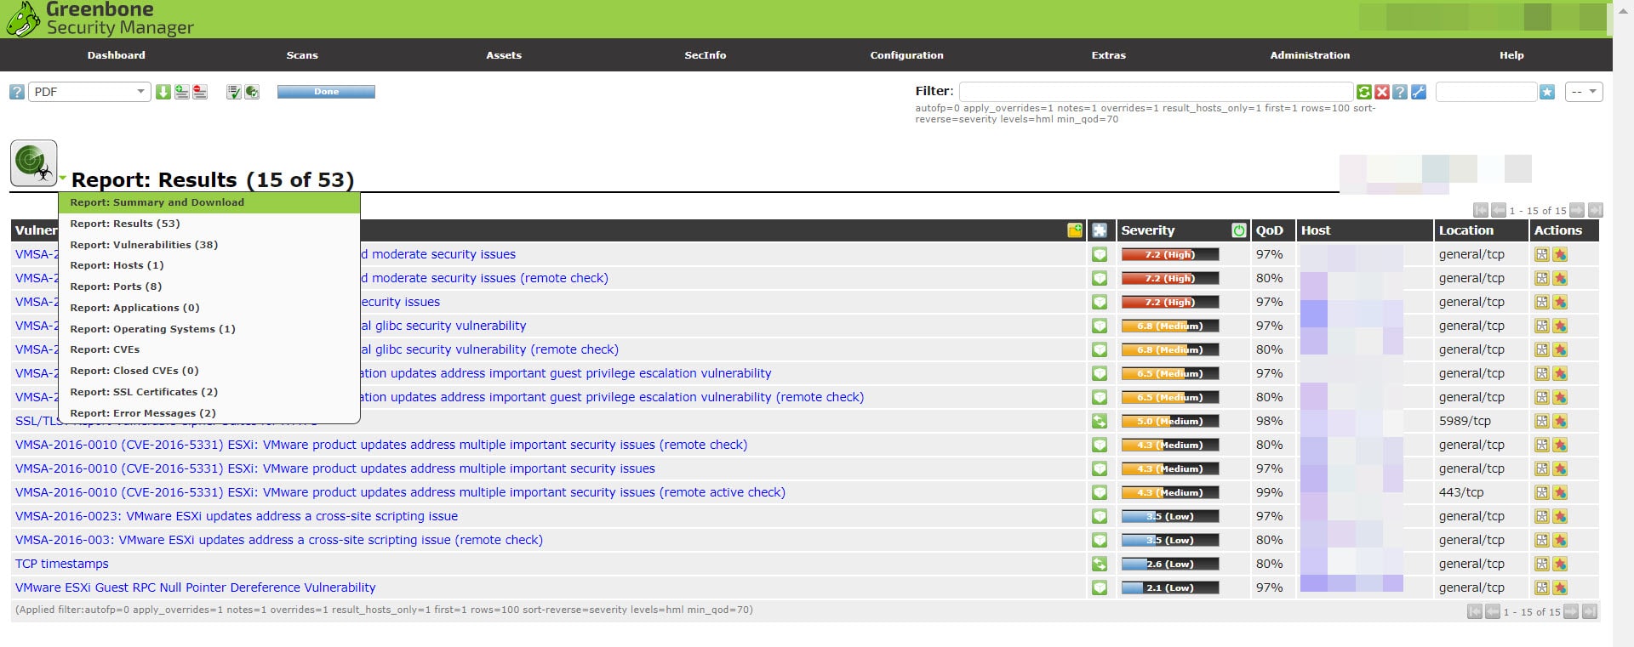This screenshot has width=1634, height=647.
Task: Click the blue Done status bar
Action: click(326, 92)
